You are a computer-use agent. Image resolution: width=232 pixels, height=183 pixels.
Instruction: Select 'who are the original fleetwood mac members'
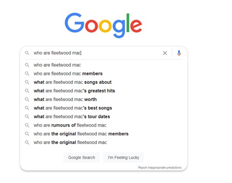[104, 134]
